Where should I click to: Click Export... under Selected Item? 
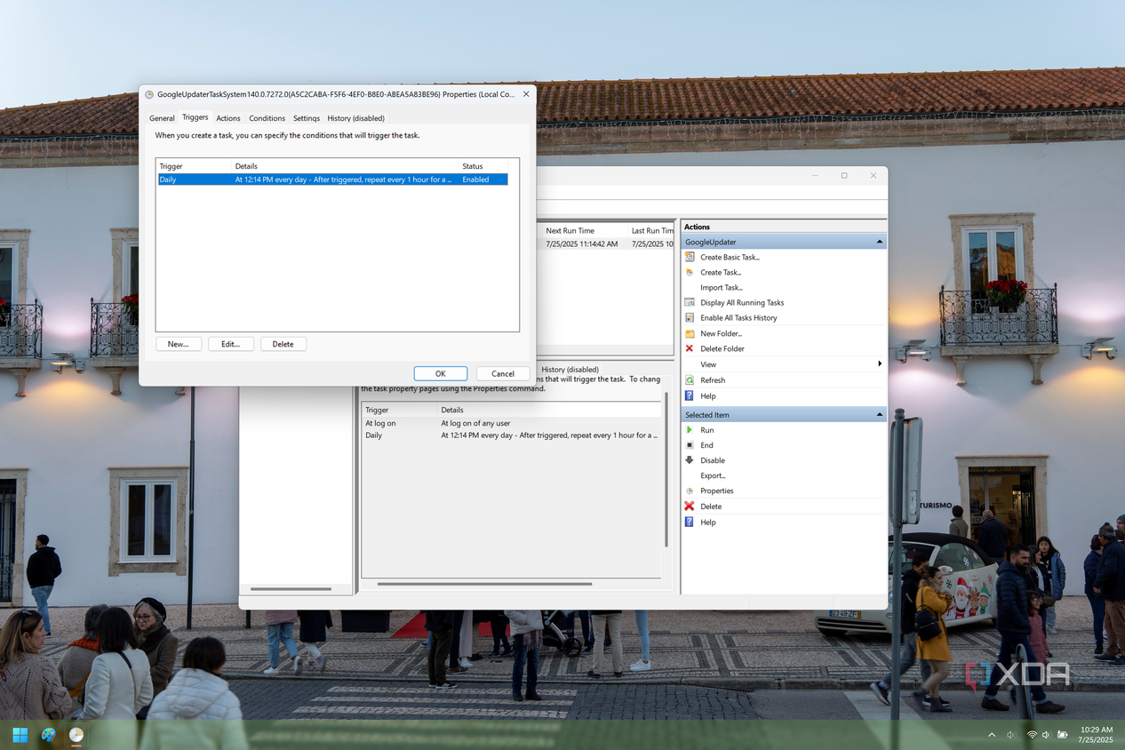(x=713, y=475)
